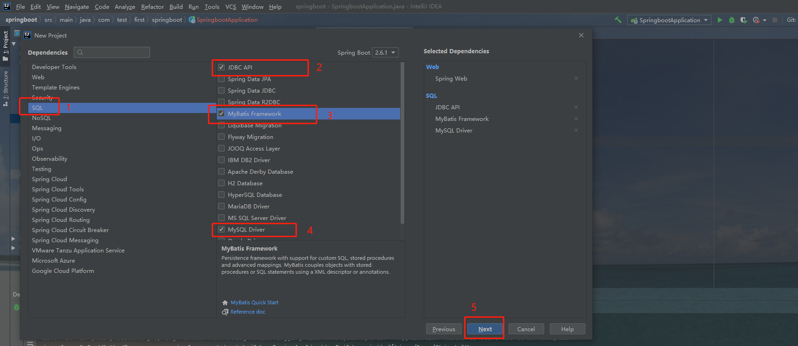Check the Apache Derby Database checkbox
This screenshot has width=798, height=346.
coord(221,171)
